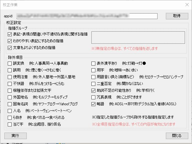Focus the appid input field
This screenshot has height=144, width=192.
(87, 16)
